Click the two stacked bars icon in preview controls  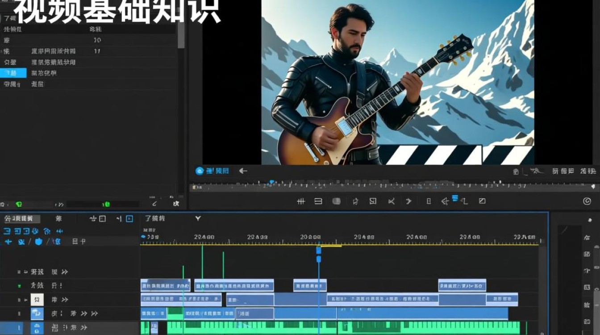click(318, 201)
